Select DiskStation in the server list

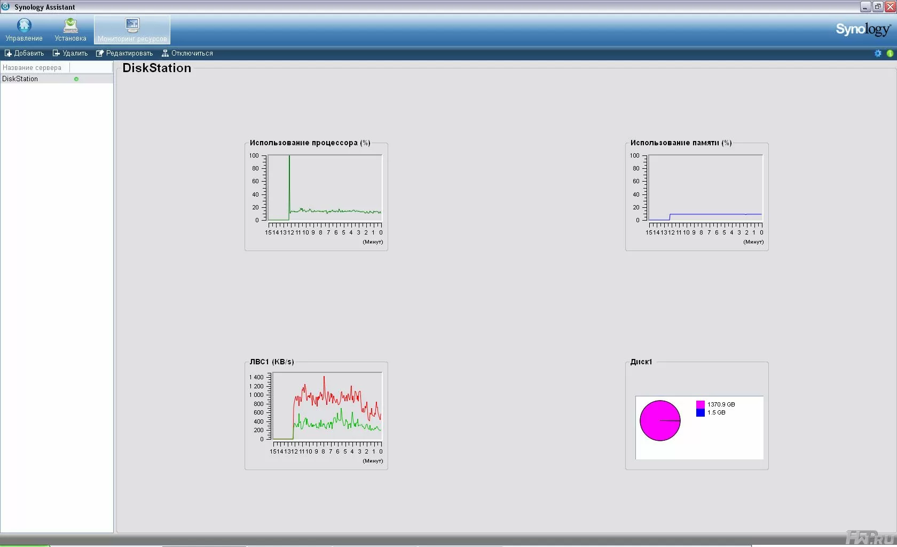[20, 79]
